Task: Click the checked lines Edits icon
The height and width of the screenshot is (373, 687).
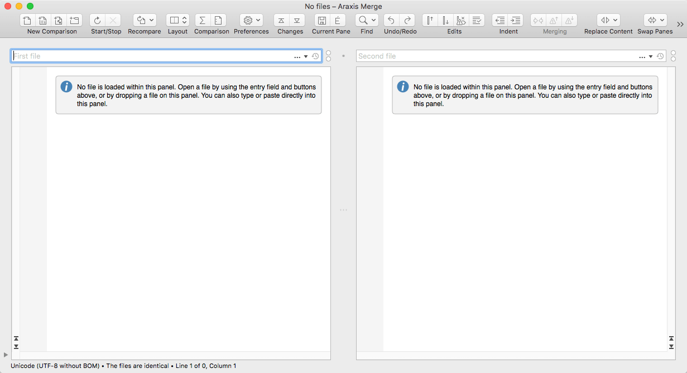Action: [477, 20]
